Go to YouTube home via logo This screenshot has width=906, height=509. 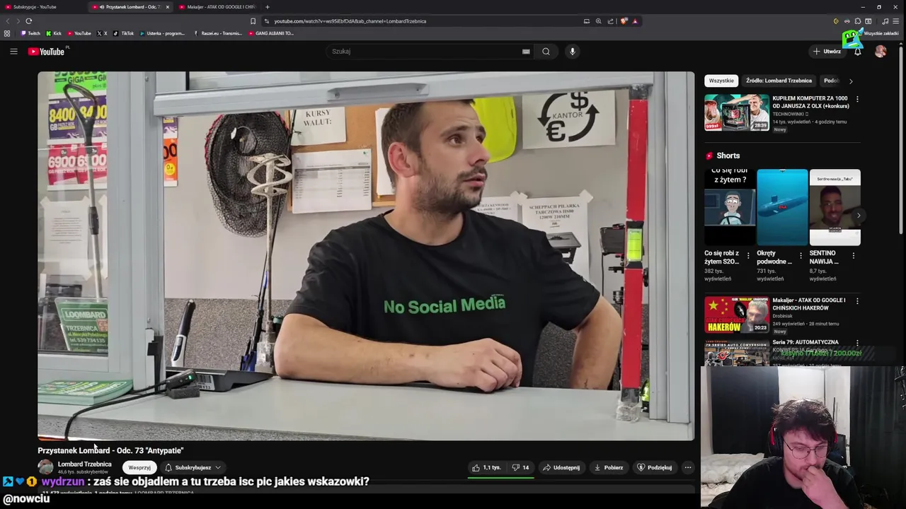47,51
